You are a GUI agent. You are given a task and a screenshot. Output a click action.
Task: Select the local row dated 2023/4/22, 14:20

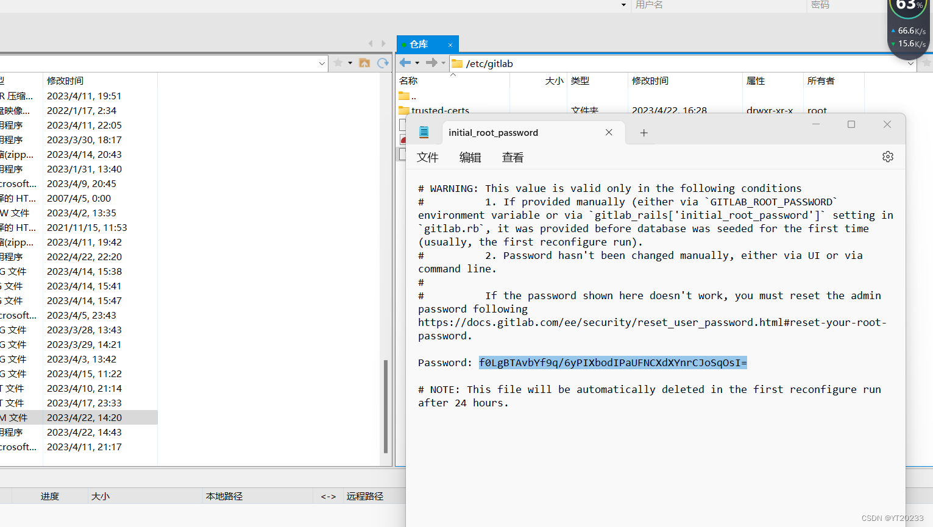[79, 417]
